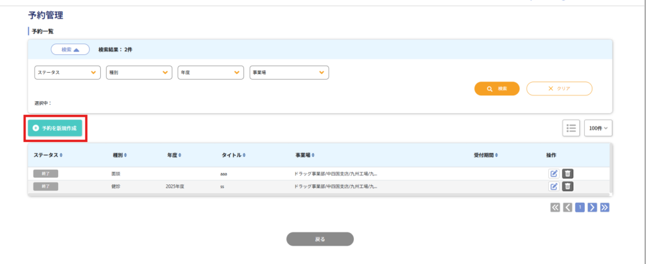Delete the aaa reservation with trash icon
The height and width of the screenshot is (264, 646).
click(x=568, y=174)
